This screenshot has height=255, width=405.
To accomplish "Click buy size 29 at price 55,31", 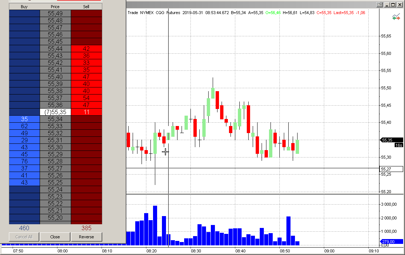I will [24, 140].
